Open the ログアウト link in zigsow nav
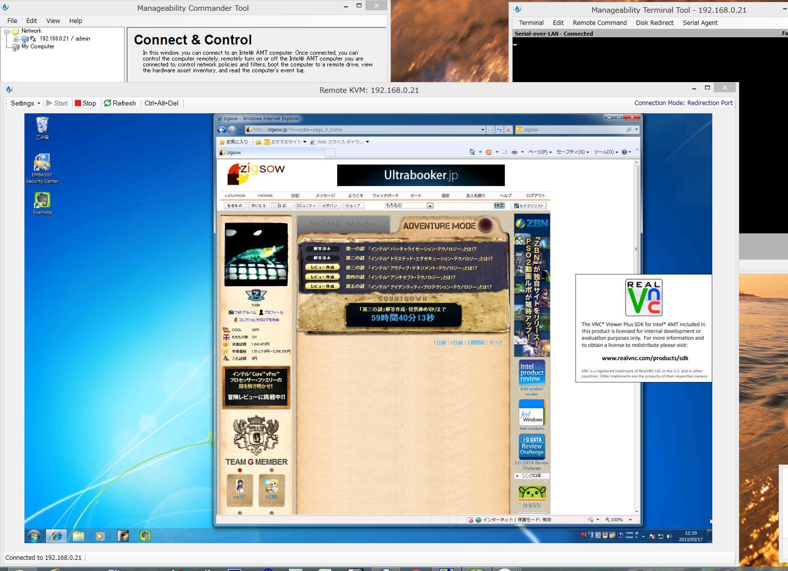The height and width of the screenshot is (571, 788). click(x=535, y=195)
